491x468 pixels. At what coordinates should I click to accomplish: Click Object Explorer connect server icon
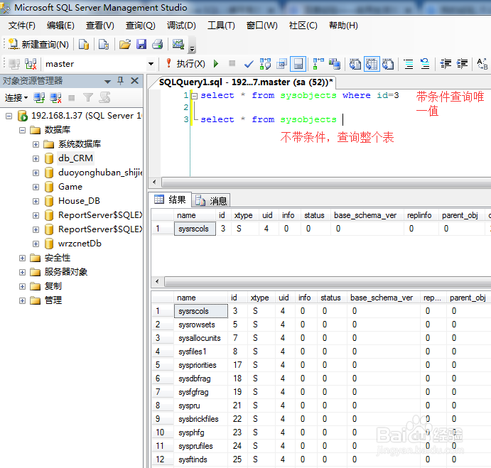click(x=39, y=98)
